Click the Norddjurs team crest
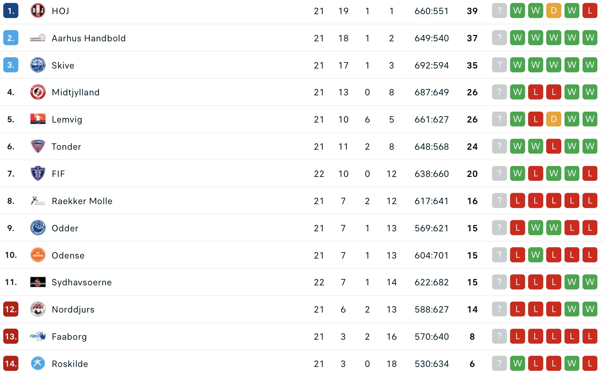This screenshot has height=374, width=603. tap(38, 309)
